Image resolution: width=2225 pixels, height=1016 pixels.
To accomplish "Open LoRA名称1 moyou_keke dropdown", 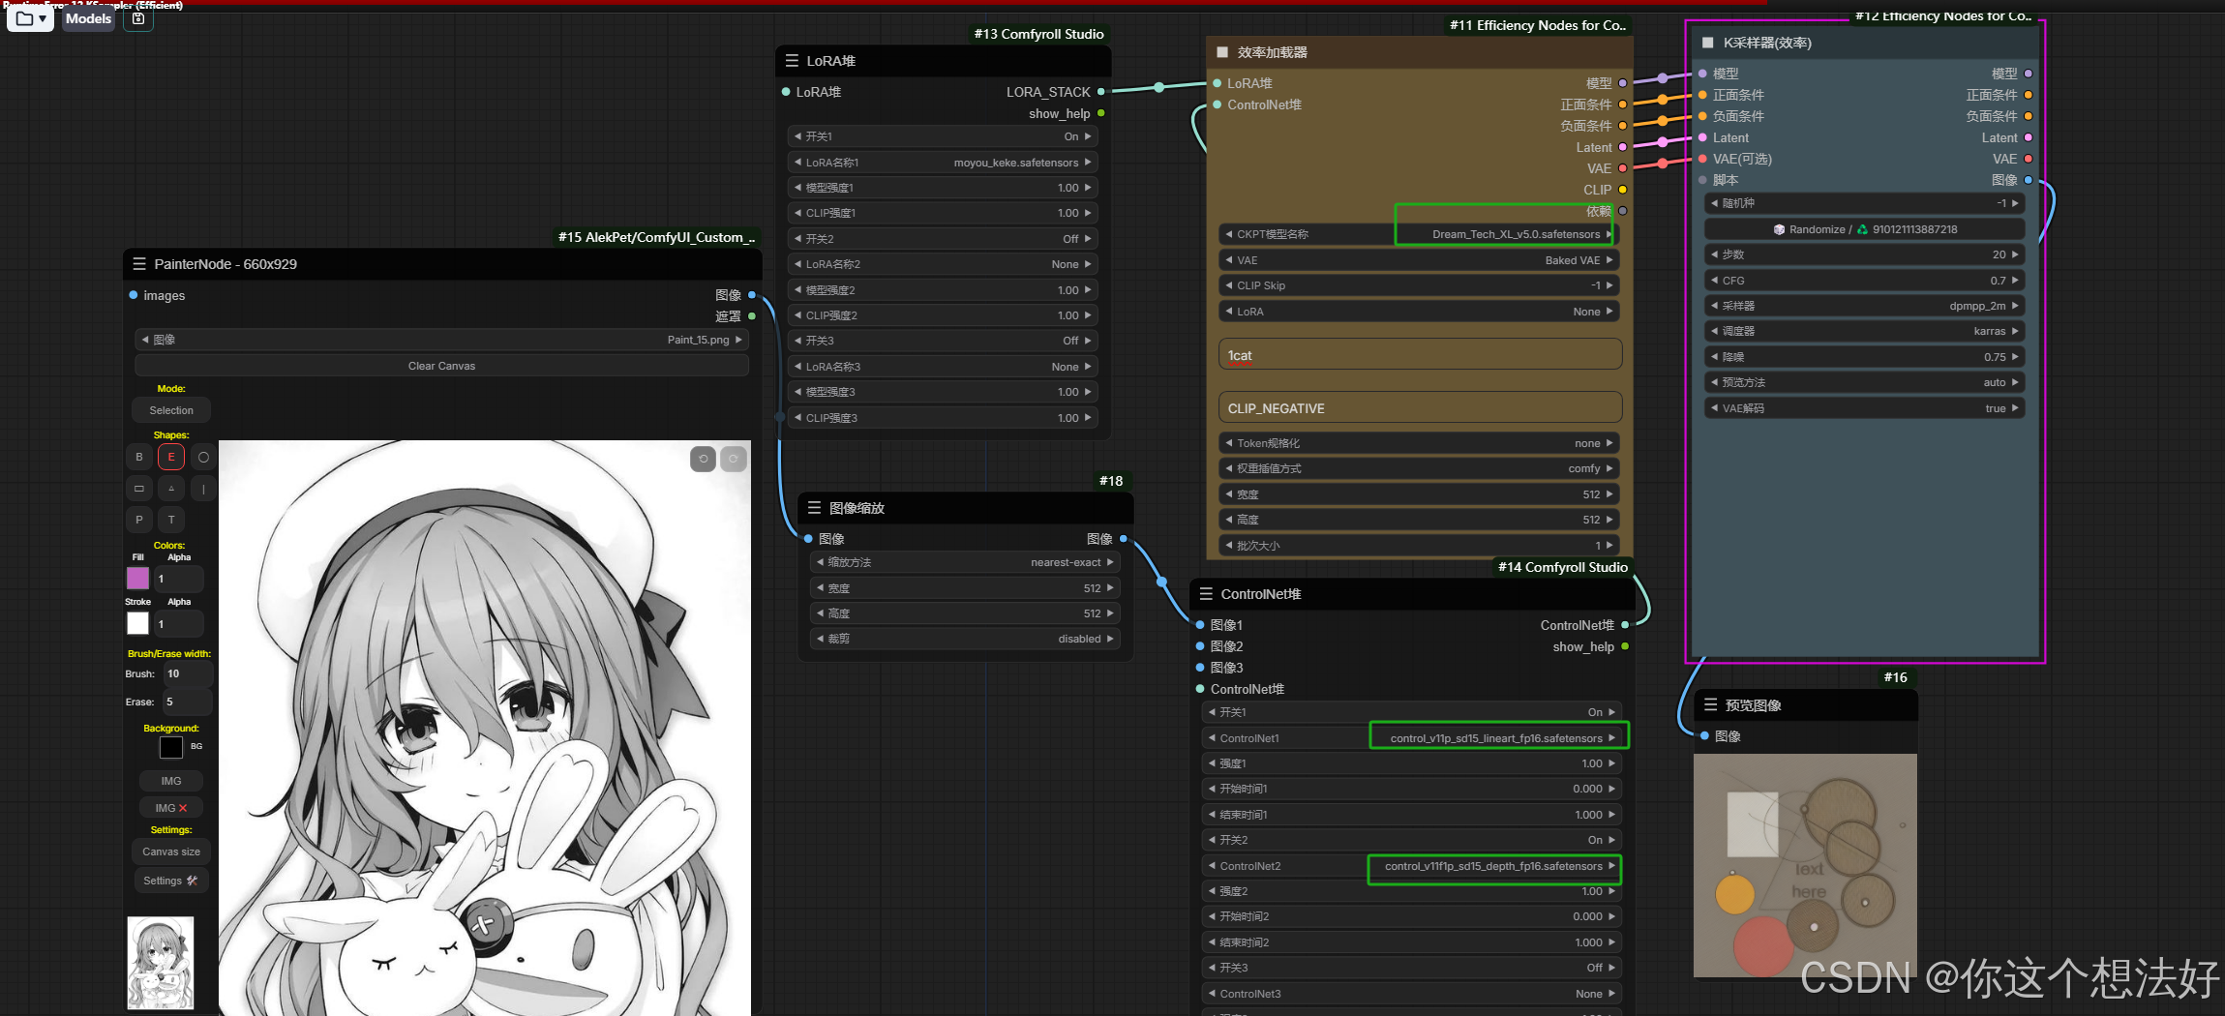I will pos(943,163).
